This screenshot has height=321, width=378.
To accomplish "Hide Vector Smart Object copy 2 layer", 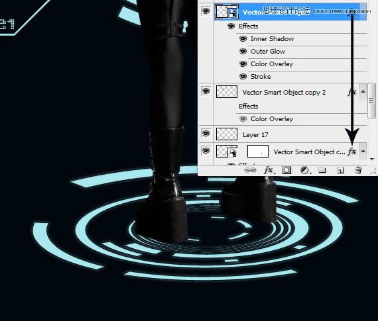I will [206, 91].
